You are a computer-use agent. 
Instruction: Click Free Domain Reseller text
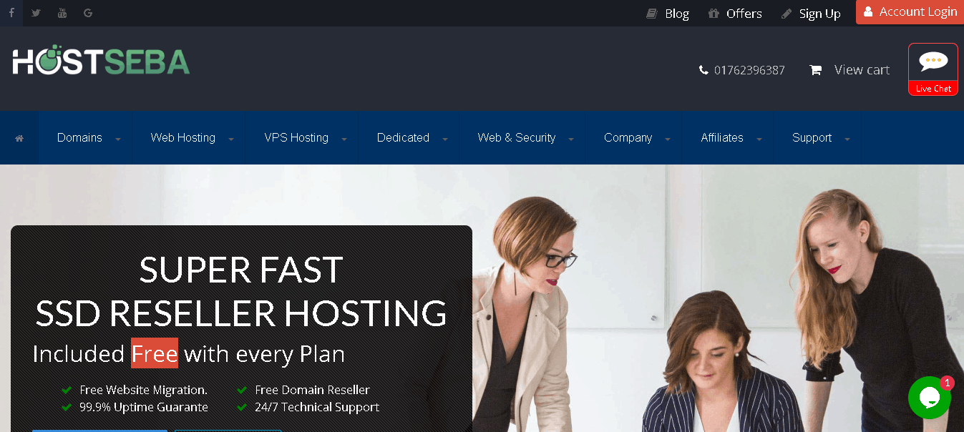click(313, 390)
